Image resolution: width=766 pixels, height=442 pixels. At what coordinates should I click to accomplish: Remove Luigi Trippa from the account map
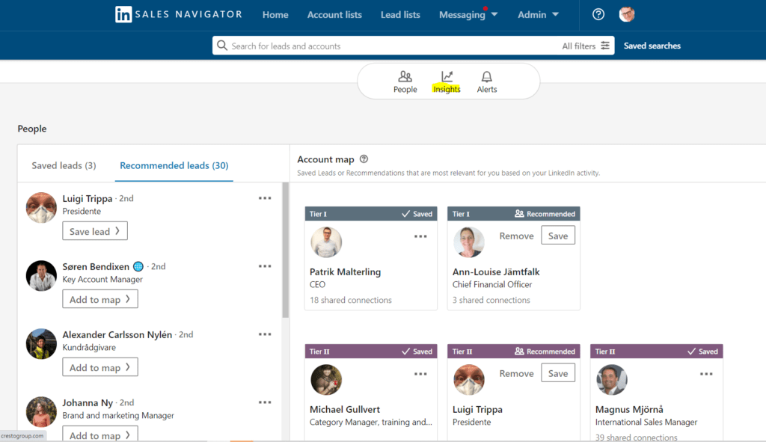[x=516, y=374]
